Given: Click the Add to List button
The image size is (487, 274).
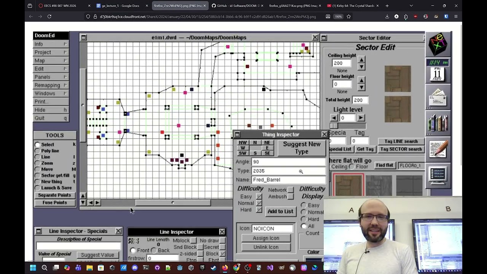Looking at the screenshot, I should pyautogui.click(x=280, y=211).
